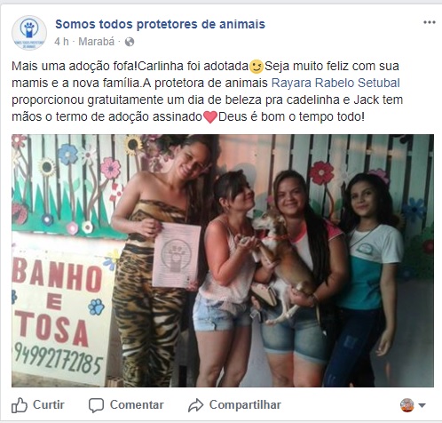
Task: Click the Comentar label
Action: (137, 404)
